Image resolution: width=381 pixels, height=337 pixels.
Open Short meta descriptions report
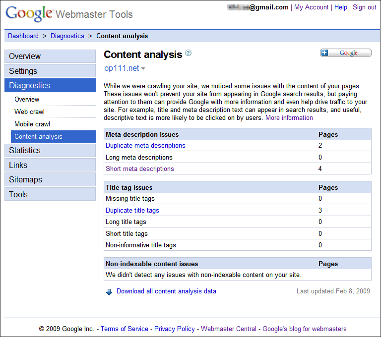coord(140,168)
